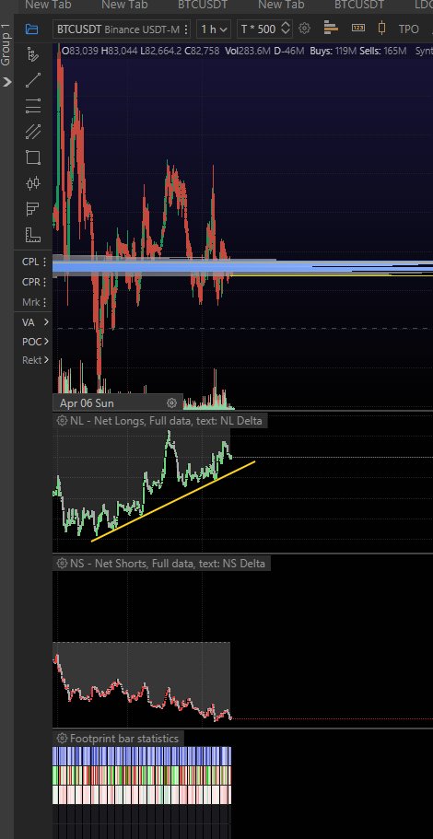Expand the Group 1 side panel arrow
The height and width of the screenshot is (839, 433).
click(x=6, y=82)
